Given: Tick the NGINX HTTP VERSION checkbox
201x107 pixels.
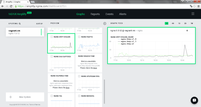Looking at the screenshot, I should pos(52,37).
